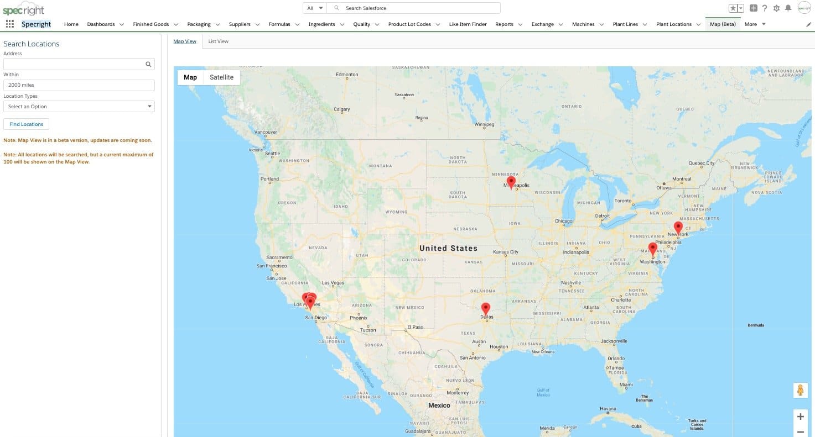Image resolution: width=815 pixels, height=437 pixels.
Task: Click the Search Locations heading
Action: (x=32, y=44)
